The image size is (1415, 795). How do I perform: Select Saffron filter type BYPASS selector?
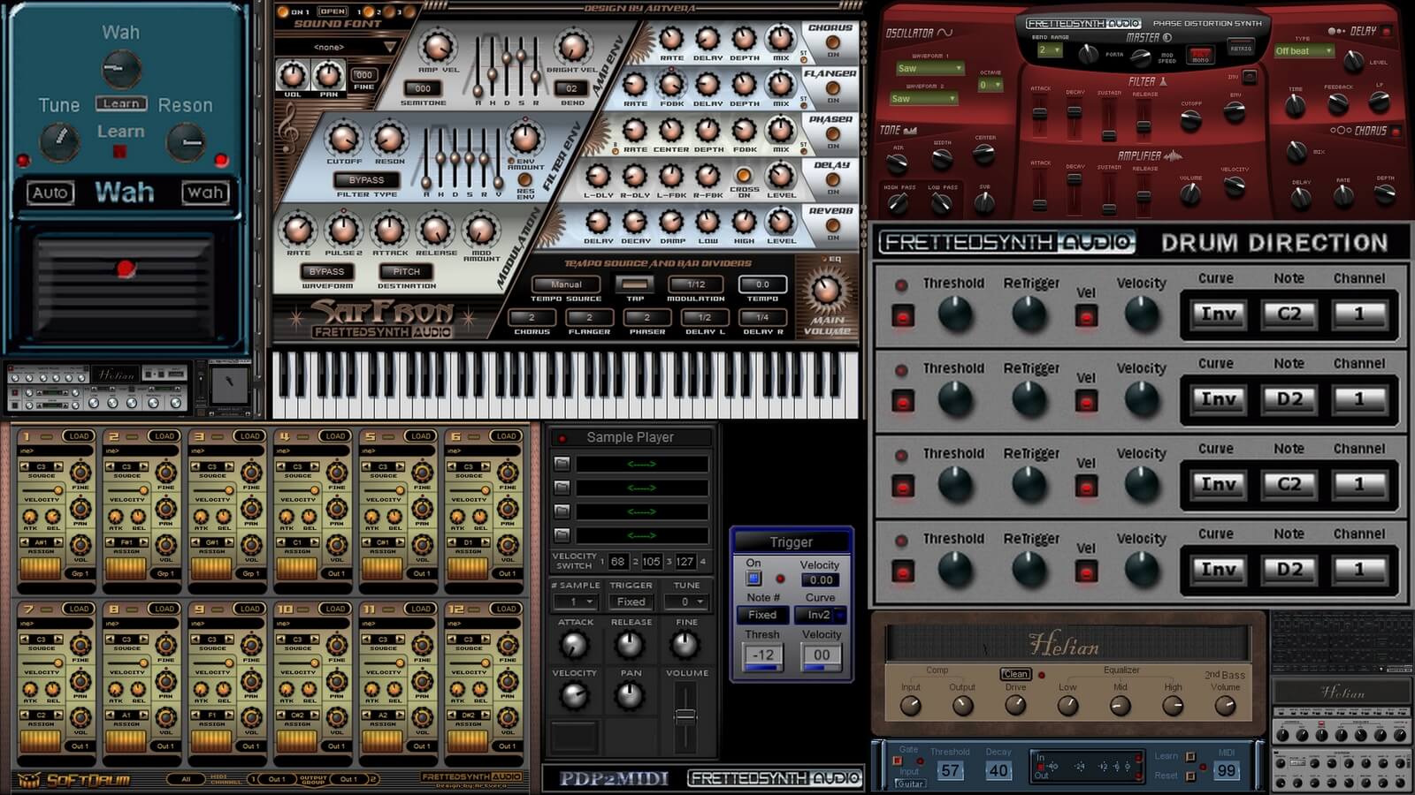click(x=367, y=179)
